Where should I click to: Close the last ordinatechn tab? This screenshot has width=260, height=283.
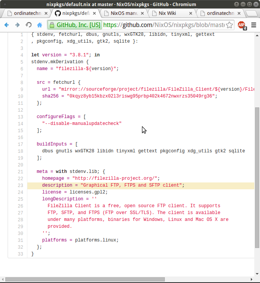click(x=239, y=13)
